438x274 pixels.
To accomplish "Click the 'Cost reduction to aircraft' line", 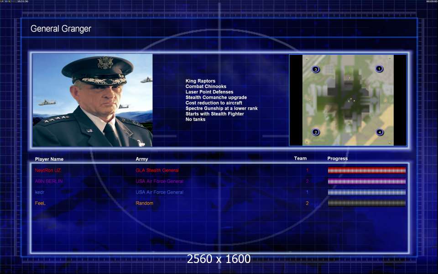I will [x=214, y=103].
